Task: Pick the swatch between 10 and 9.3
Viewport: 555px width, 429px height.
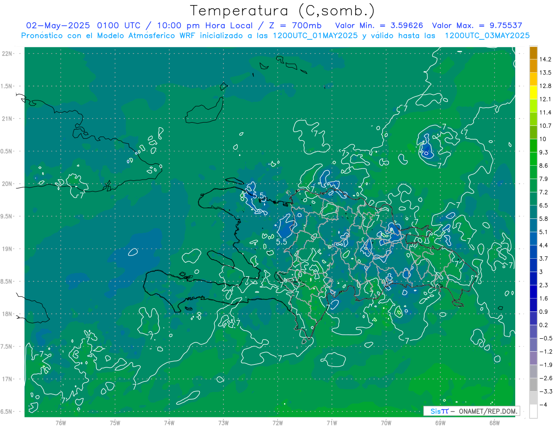Action: click(533, 145)
